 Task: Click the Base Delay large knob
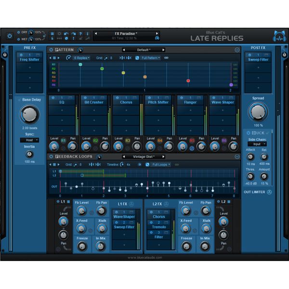tap(29, 115)
